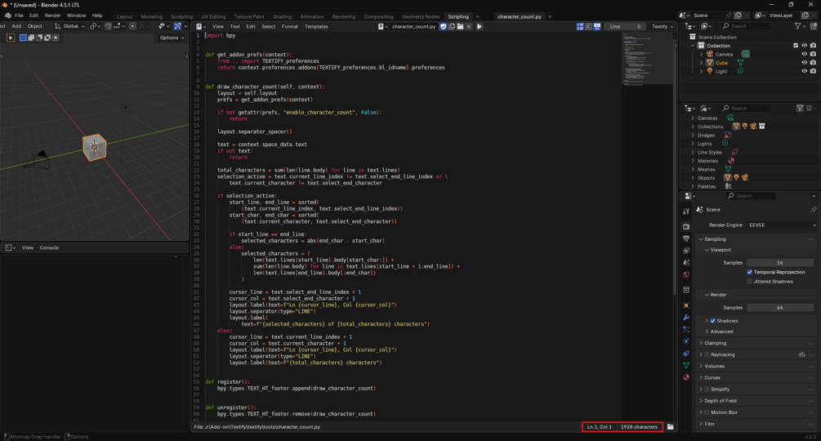Viewport: 821px width, 441px height.
Task: Switch to the Shading workspace tab
Action: click(x=282, y=16)
